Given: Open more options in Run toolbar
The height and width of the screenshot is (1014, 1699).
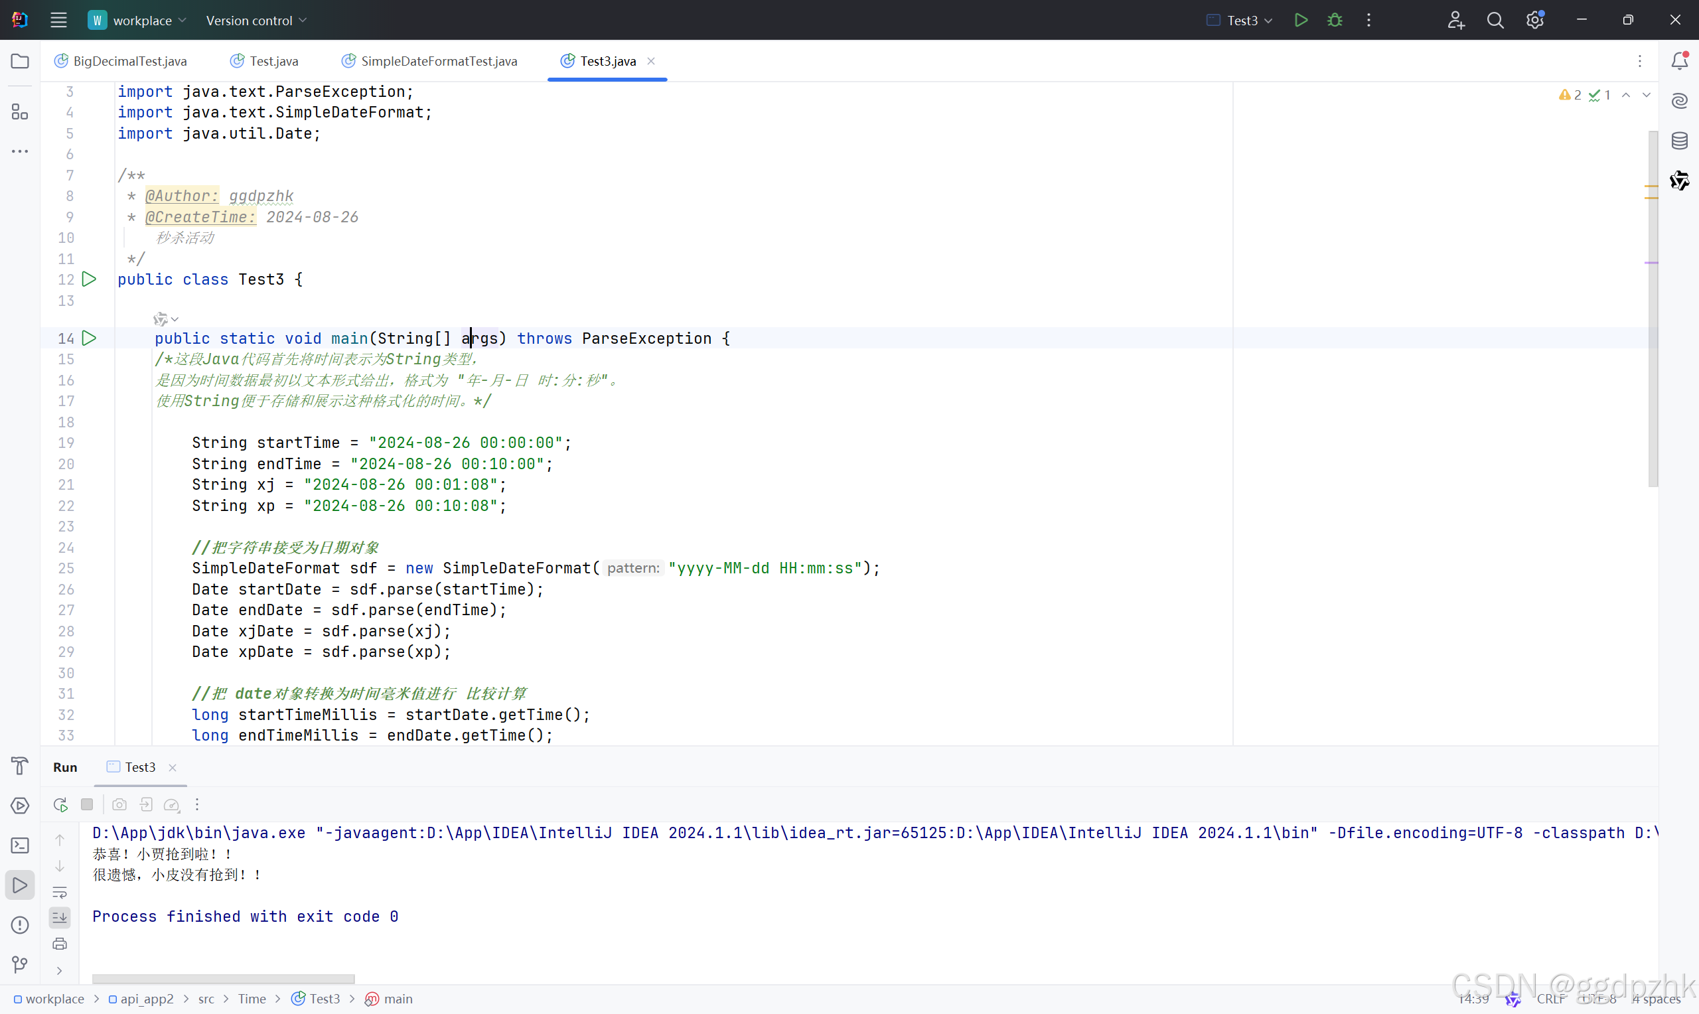Looking at the screenshot, I should point(197,804).
